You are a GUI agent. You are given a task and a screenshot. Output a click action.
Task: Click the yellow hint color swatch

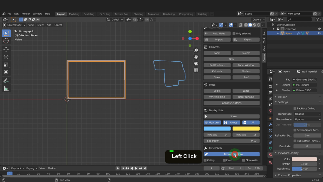[246, 129]
